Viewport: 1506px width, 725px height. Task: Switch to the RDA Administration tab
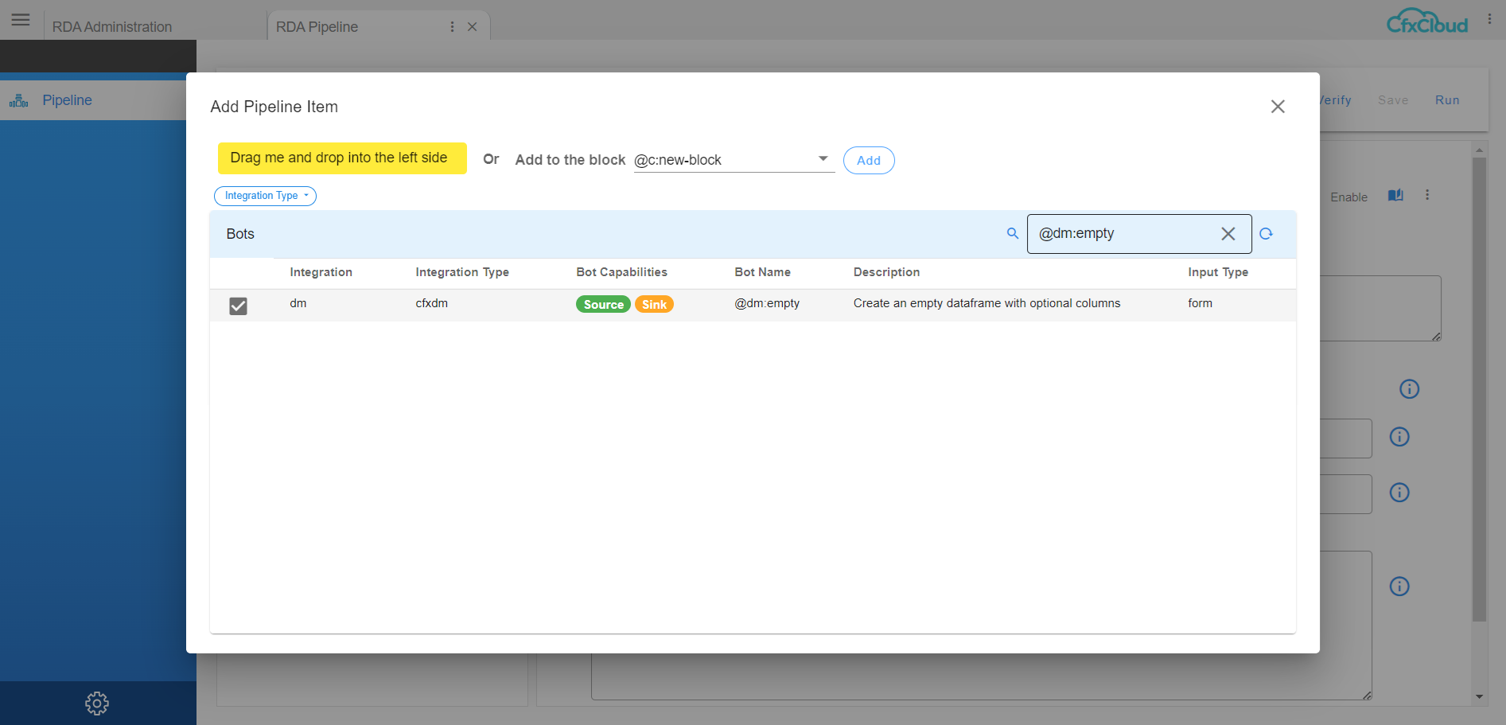coord(114,26)
